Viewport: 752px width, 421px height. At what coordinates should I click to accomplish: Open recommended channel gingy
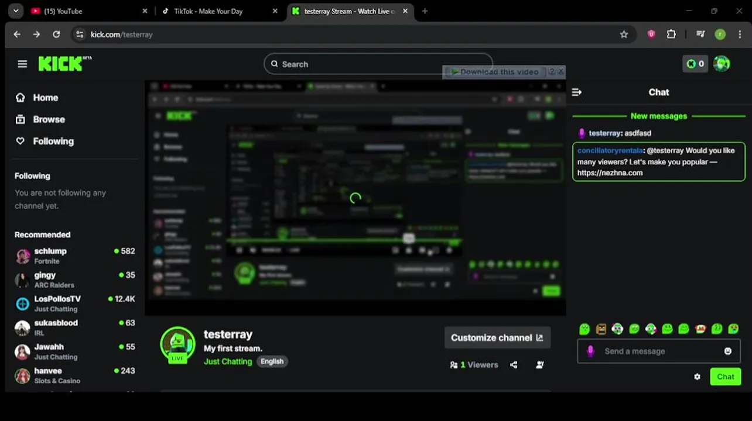pyautogui.click(x=75, y=279)
